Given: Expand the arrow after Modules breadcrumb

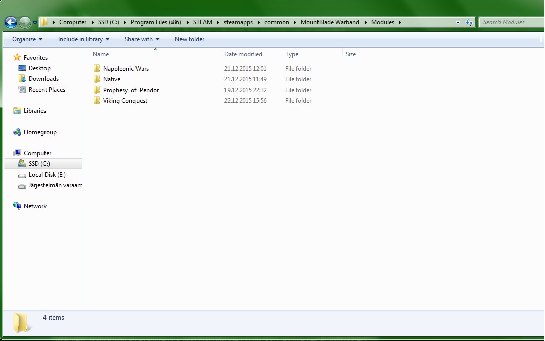Looking at the screenshot, I should pyautogui.click(x=400, y=23).
